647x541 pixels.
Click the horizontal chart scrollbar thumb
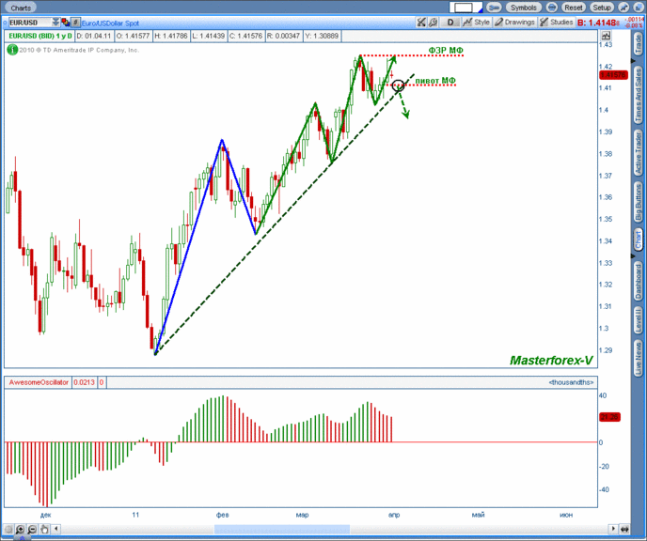click(282, 529)
